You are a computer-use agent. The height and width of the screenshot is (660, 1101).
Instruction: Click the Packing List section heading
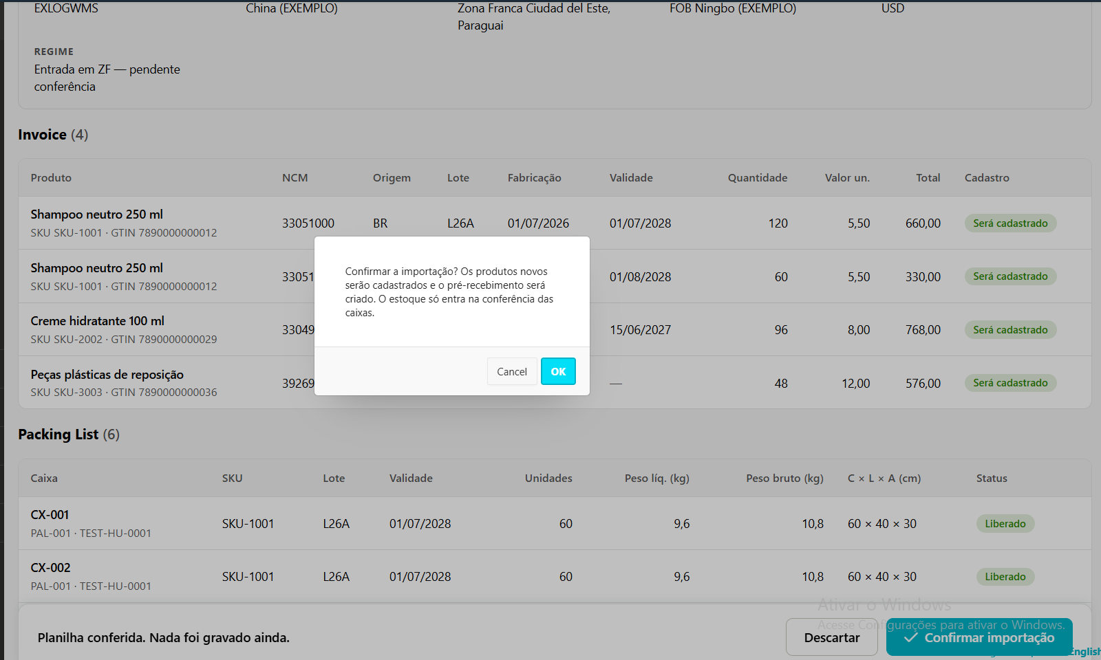coord(69,434)
